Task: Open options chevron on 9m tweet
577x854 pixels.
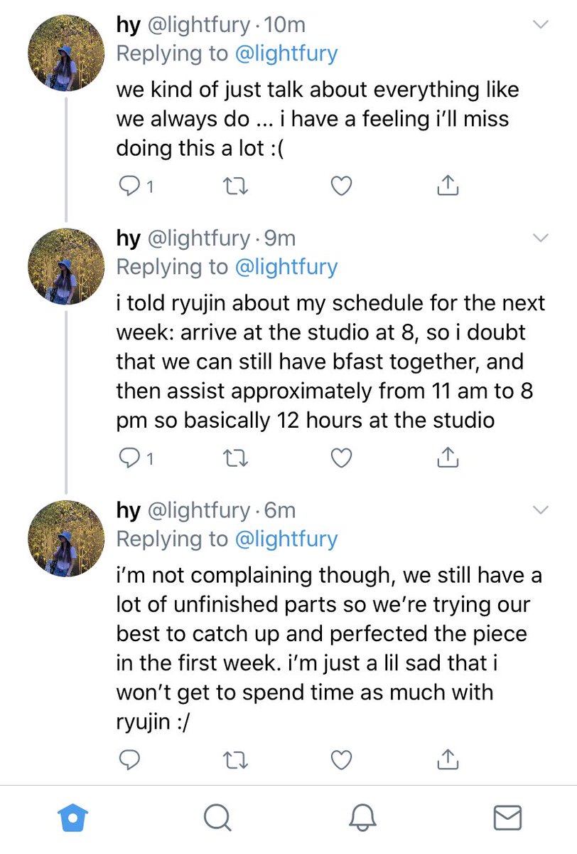Action: pos(541,237)
